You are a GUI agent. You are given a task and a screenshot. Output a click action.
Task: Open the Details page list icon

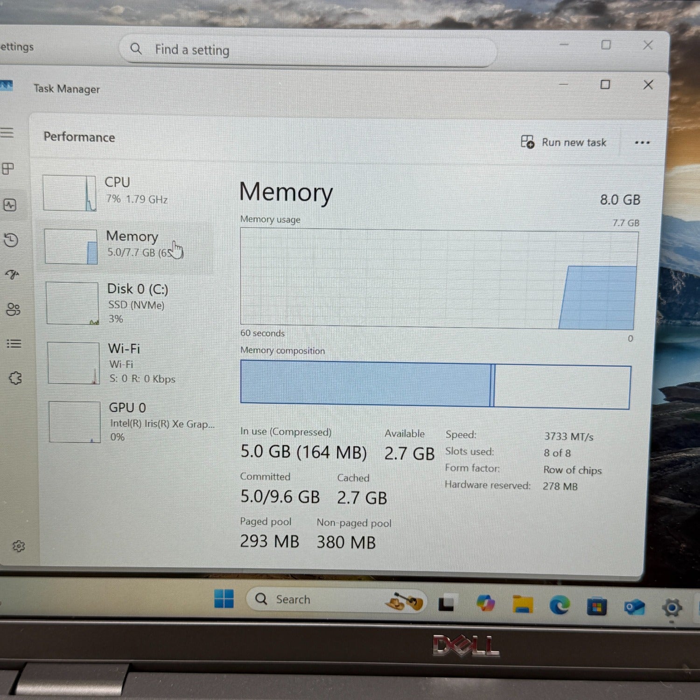pos(14,344)
